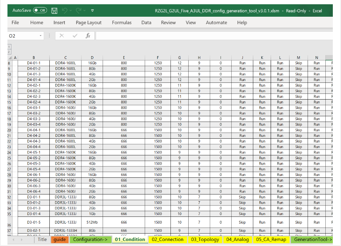Click DDR4-1600L cell in row 8
Image resolution: width=341 pixels, height=246 pixels.
point(65,63)
